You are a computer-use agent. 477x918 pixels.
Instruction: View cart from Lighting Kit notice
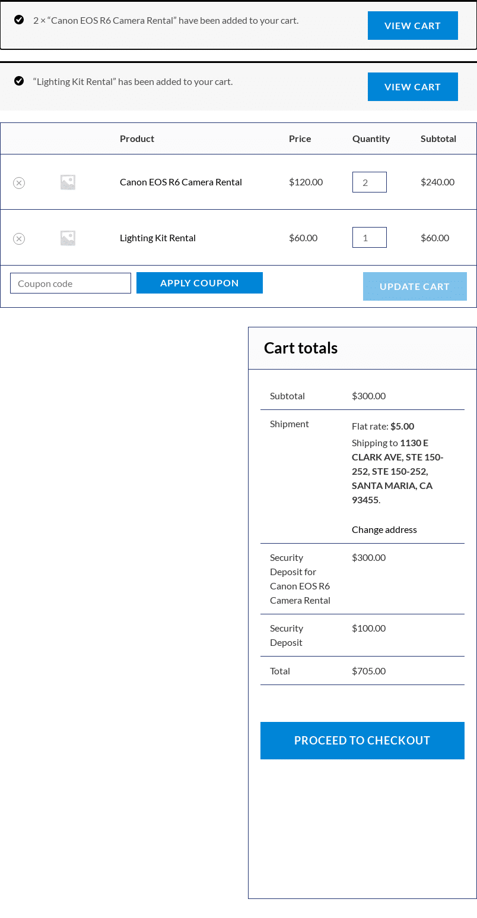pos(412,87)
